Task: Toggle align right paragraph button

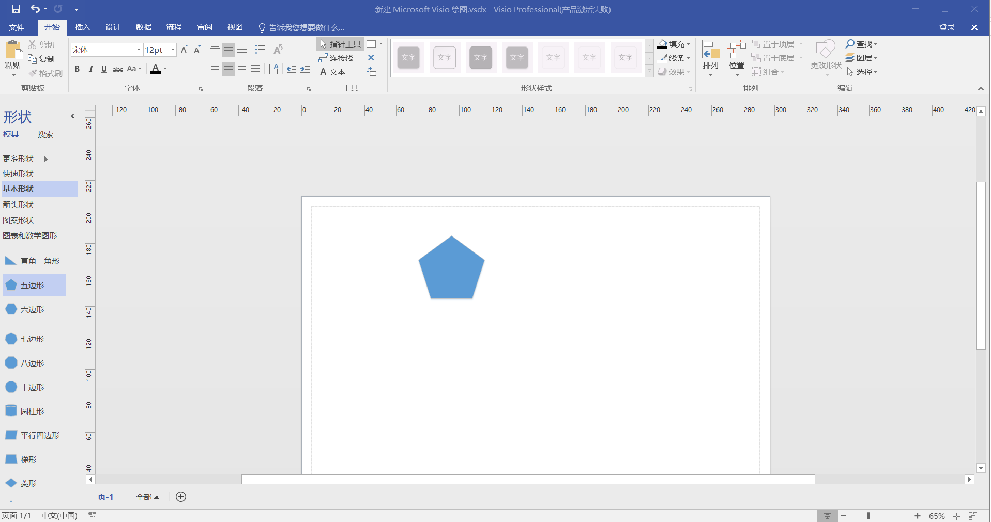Action: pyautogui.click(x=242, y=69)
